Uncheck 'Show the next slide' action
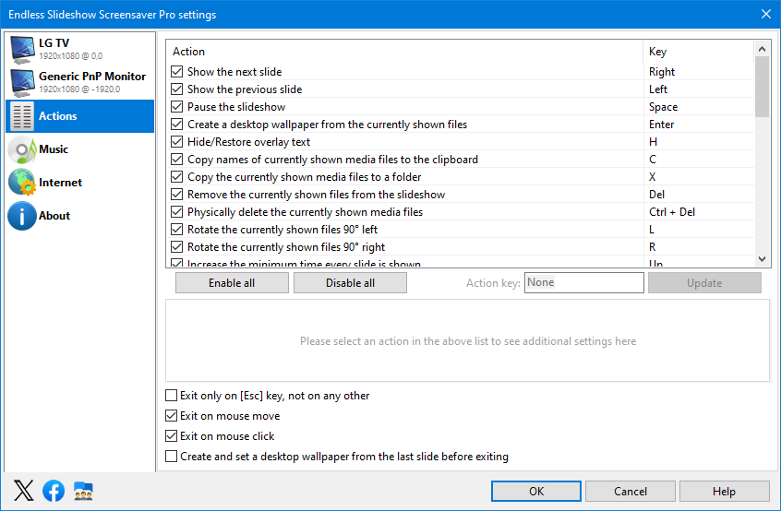 177,72
